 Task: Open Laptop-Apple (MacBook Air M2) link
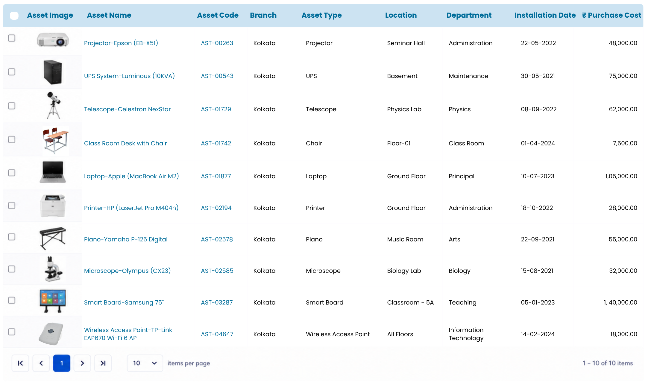131,176
